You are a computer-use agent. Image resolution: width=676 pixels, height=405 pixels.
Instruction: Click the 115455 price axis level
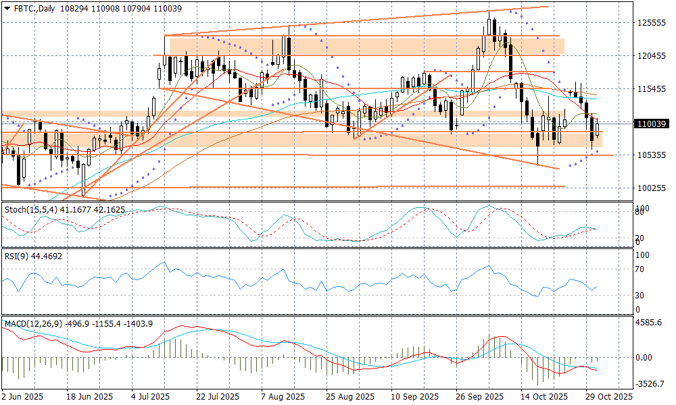click(652, 89)
